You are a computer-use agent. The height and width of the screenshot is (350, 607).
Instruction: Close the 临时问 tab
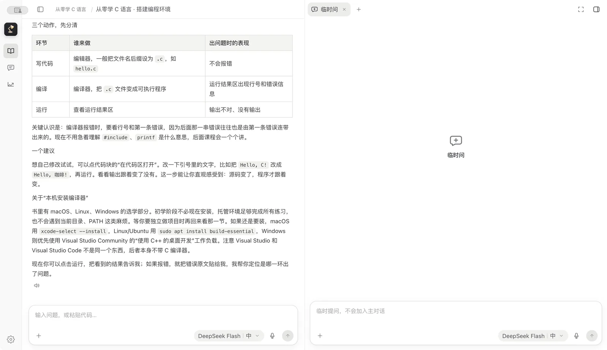(x=344, y=9)
